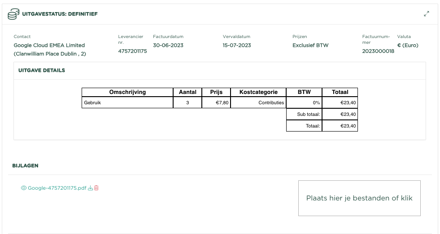Click the Gebruik description cell
Screen dimensions: 440x234
coord(127,102)
